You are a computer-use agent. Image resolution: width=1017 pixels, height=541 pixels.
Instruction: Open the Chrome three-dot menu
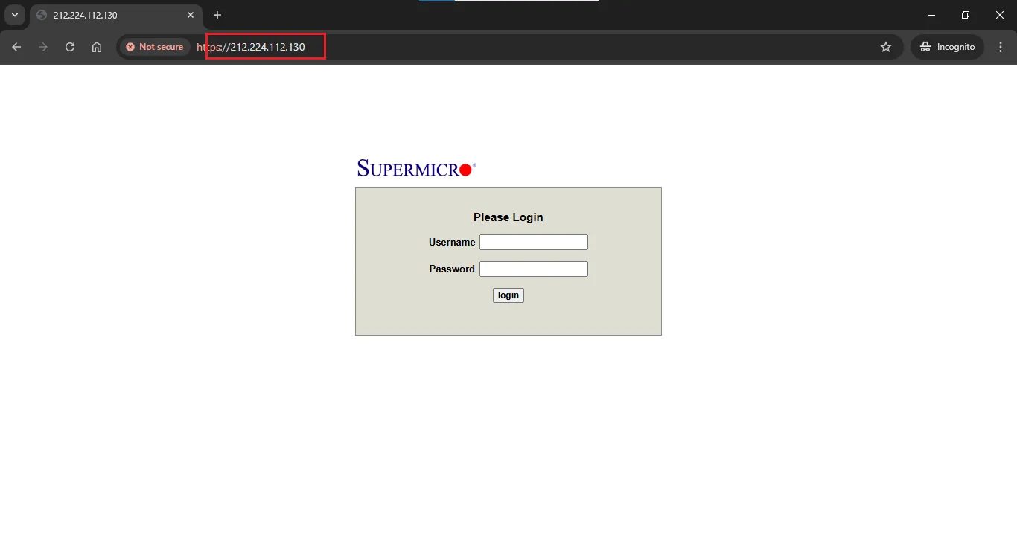(1001, 47)
